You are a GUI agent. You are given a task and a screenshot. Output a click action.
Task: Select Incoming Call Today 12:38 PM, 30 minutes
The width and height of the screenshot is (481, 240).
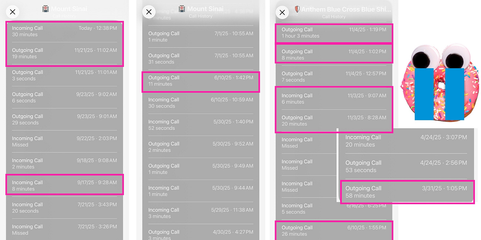64,31
